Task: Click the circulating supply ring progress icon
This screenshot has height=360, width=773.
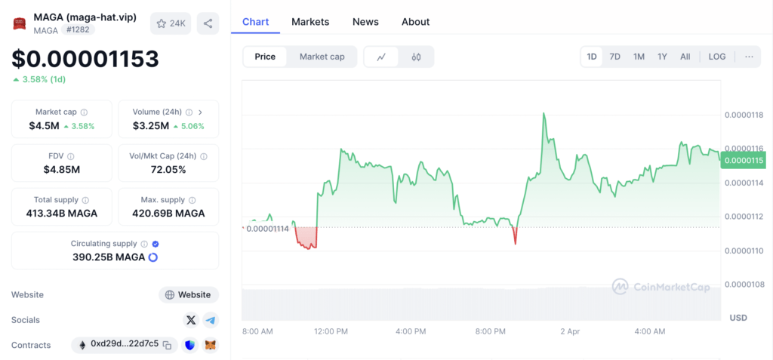Action: coord(152,257)
